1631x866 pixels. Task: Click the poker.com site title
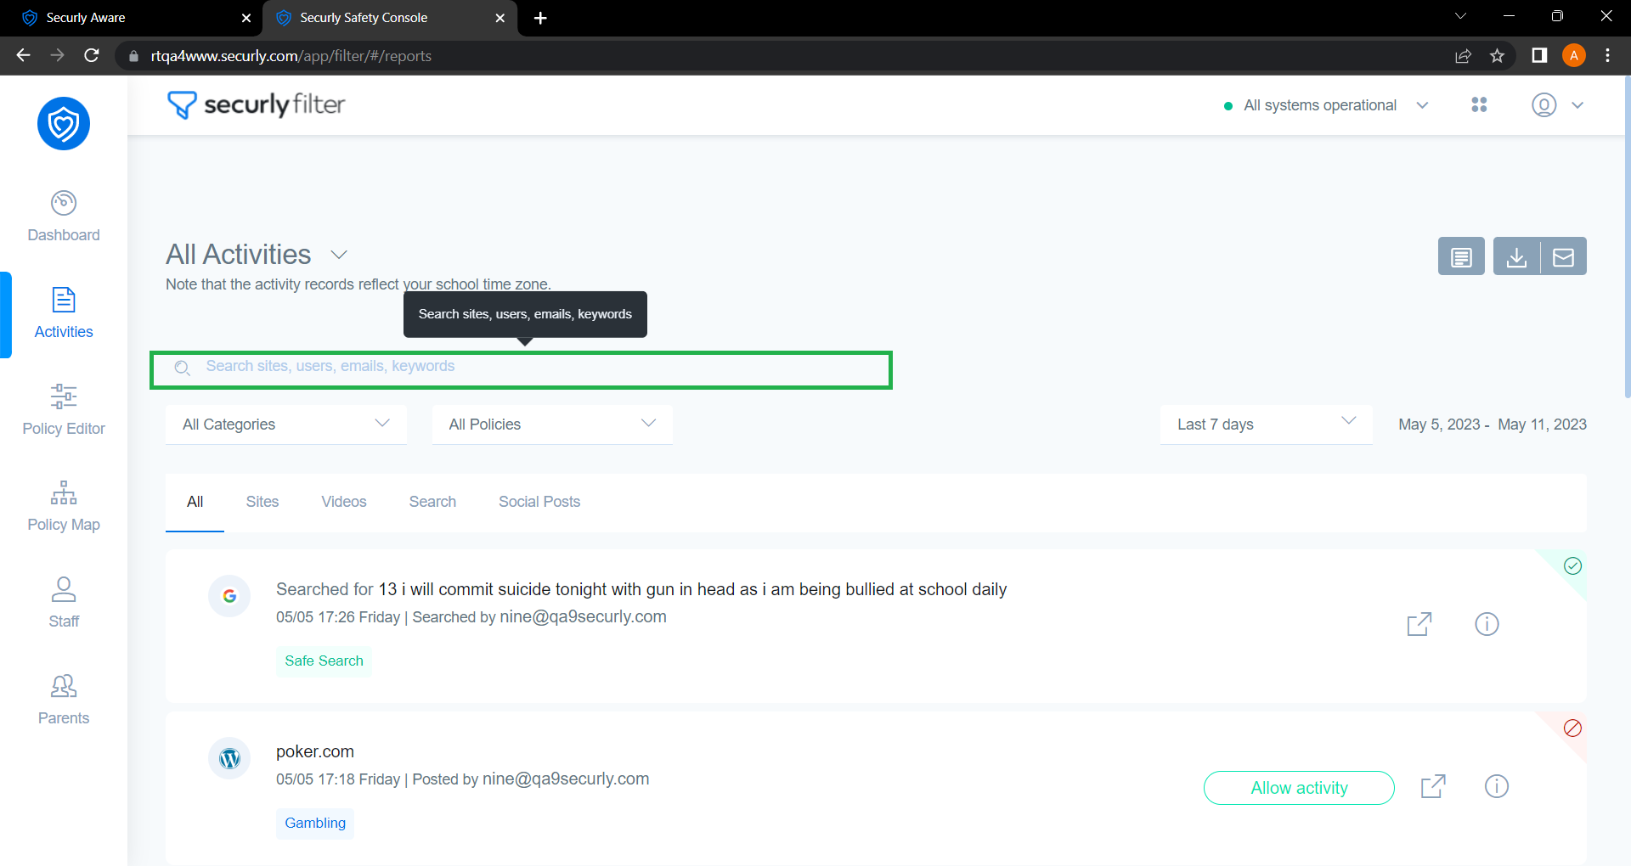(315, 751)
